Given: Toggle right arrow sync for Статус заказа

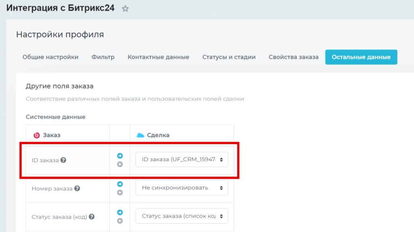Looking at the screenshot, I should point(120,212).
